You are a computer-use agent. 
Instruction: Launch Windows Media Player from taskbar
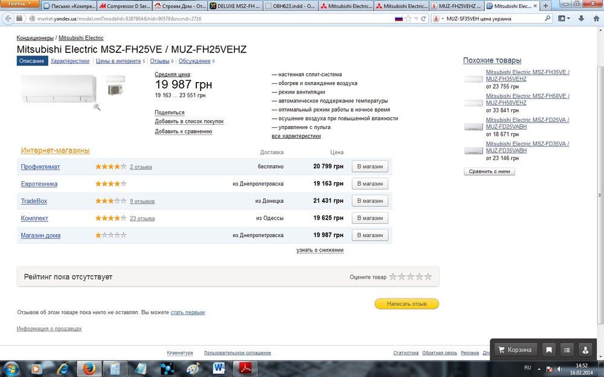36,369
